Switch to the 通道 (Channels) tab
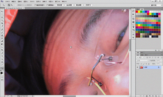The width and height of the screenshot is (163, 97). (142, 55)
